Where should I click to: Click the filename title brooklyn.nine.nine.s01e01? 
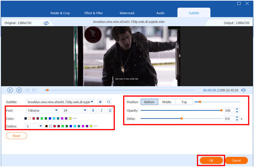pyautogui.click(x=129, y=22)
